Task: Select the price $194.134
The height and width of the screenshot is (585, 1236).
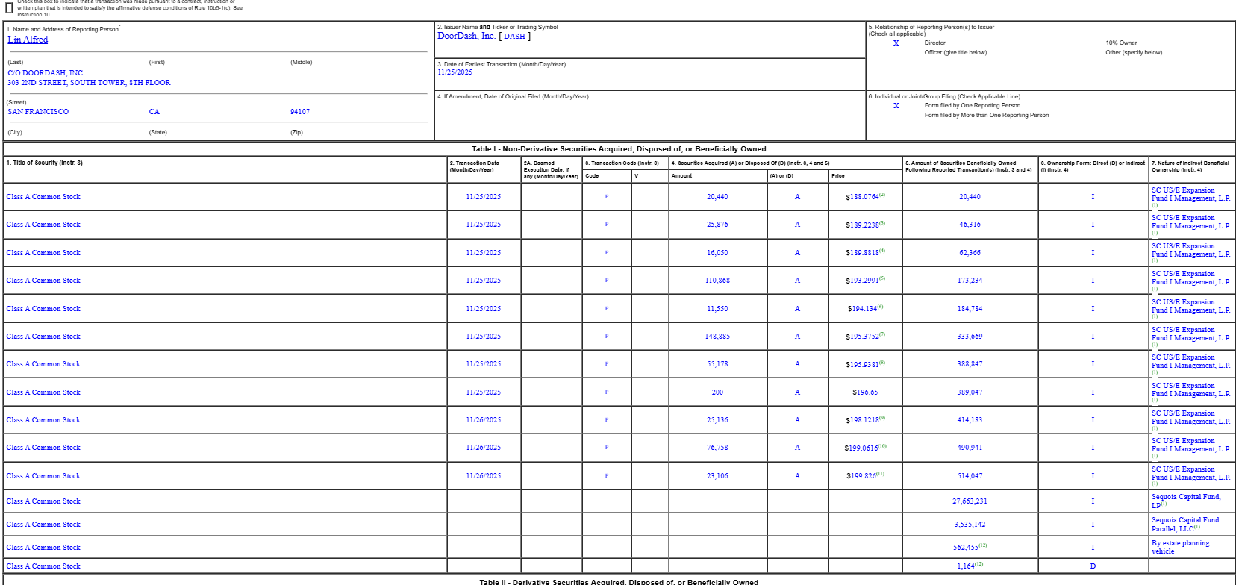Action: [x=862, y=309]
